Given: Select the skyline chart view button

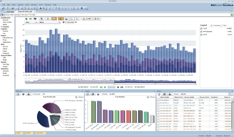Looking at the screenshot, I should tap(67, 19).
